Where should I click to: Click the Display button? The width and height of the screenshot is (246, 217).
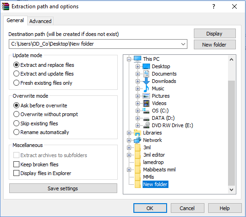[215, 34]
